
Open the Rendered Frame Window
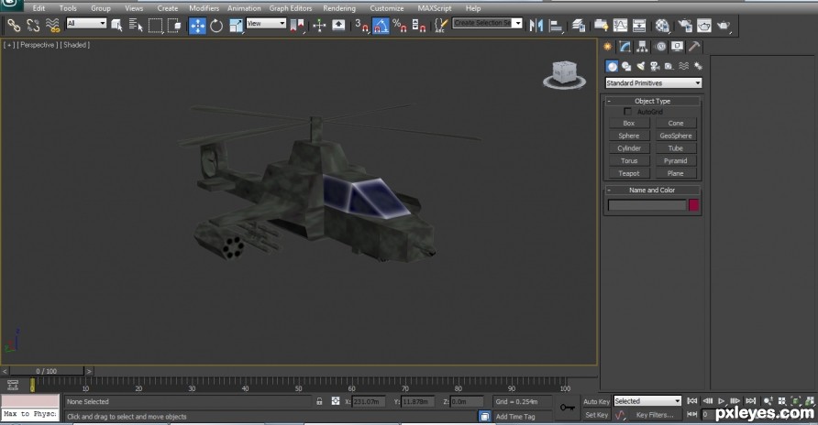pos(704,25)
